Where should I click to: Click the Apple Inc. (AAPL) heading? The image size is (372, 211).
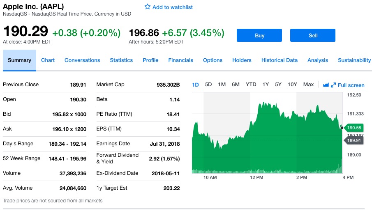click(x=33, y=7)
